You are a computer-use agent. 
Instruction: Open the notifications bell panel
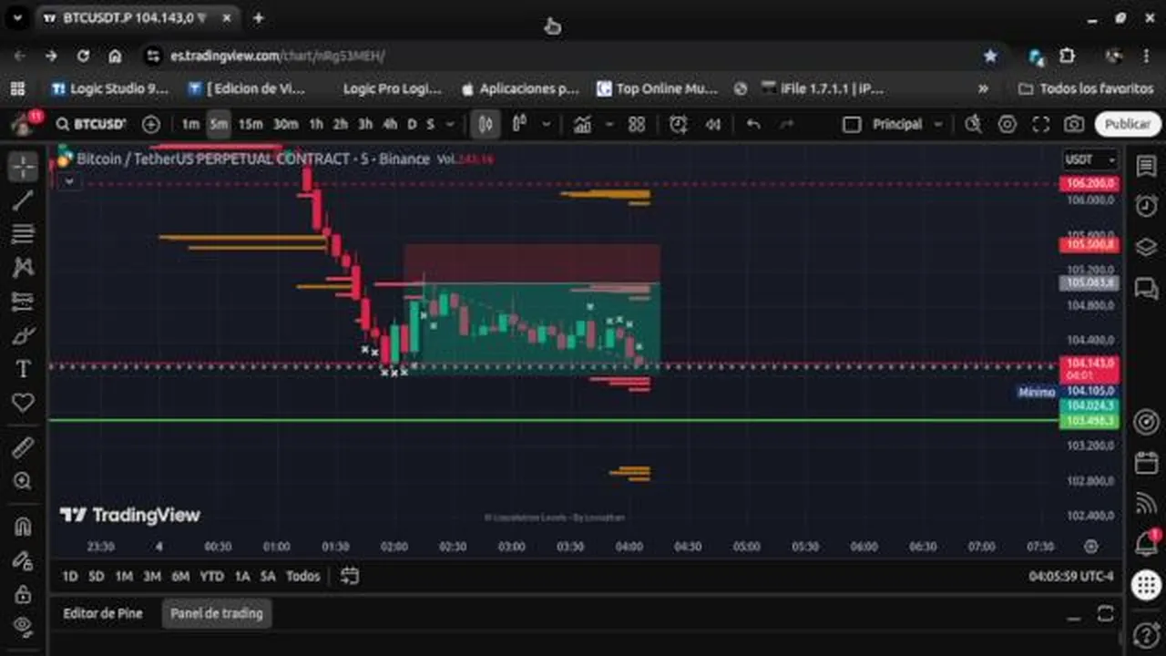pos(1146,544)
